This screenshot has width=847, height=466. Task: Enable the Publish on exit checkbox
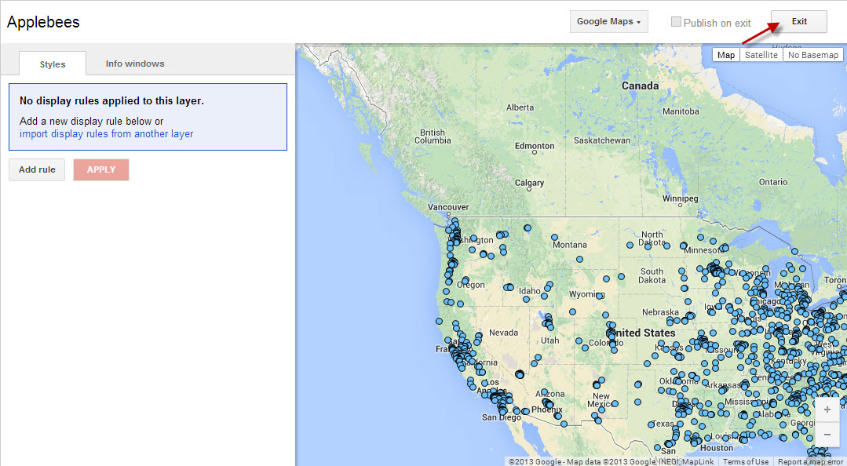pos(676,22)
